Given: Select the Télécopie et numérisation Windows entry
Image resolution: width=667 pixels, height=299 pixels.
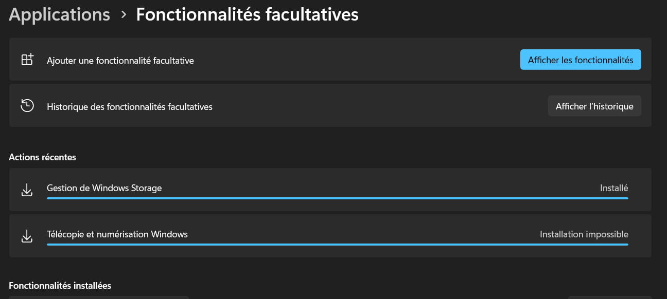Looking at the screenshot, I should pos(330,236).
